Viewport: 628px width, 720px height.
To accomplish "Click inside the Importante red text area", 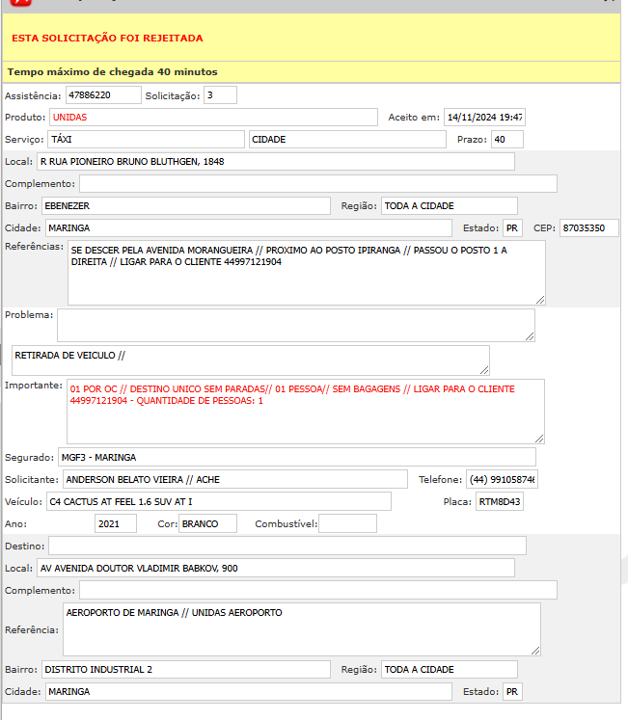I will pos(306,412).
